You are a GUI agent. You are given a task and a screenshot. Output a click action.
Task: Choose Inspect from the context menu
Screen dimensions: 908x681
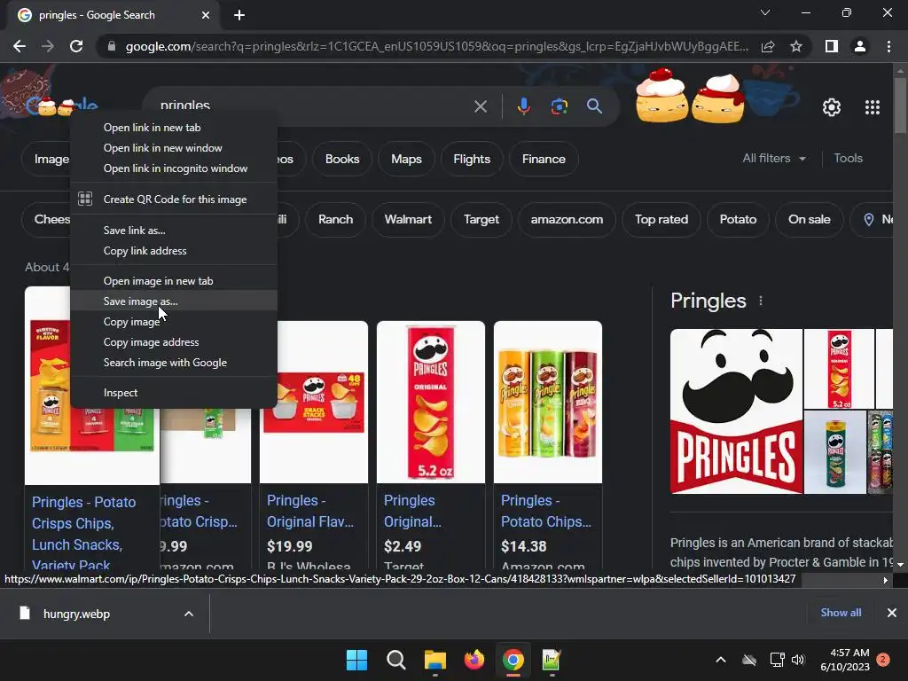click(x=174, y=393)
